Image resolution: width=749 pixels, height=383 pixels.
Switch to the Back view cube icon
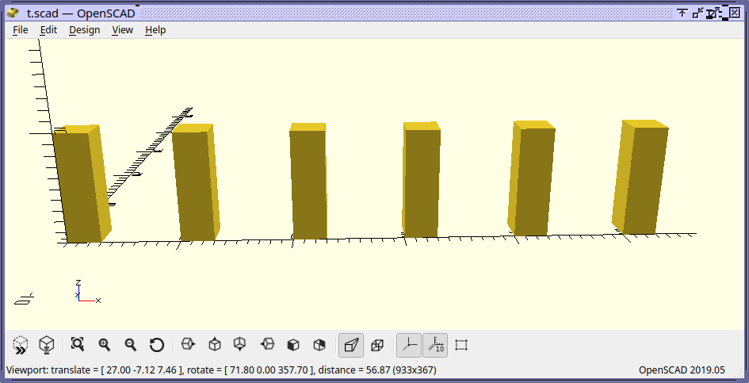tap(319, 345)
